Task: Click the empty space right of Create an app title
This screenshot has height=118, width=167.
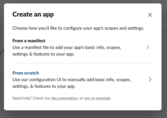Action: coord(101,14)
